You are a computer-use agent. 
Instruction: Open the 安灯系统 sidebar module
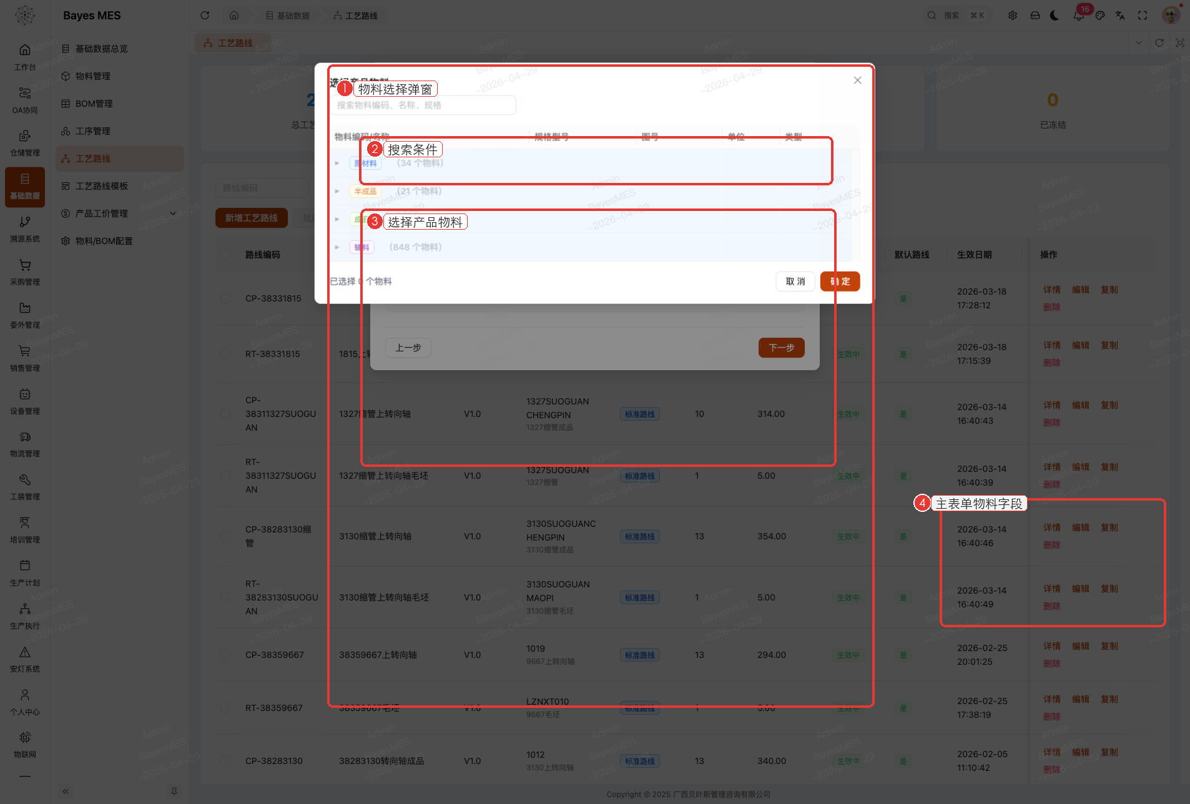25,659
